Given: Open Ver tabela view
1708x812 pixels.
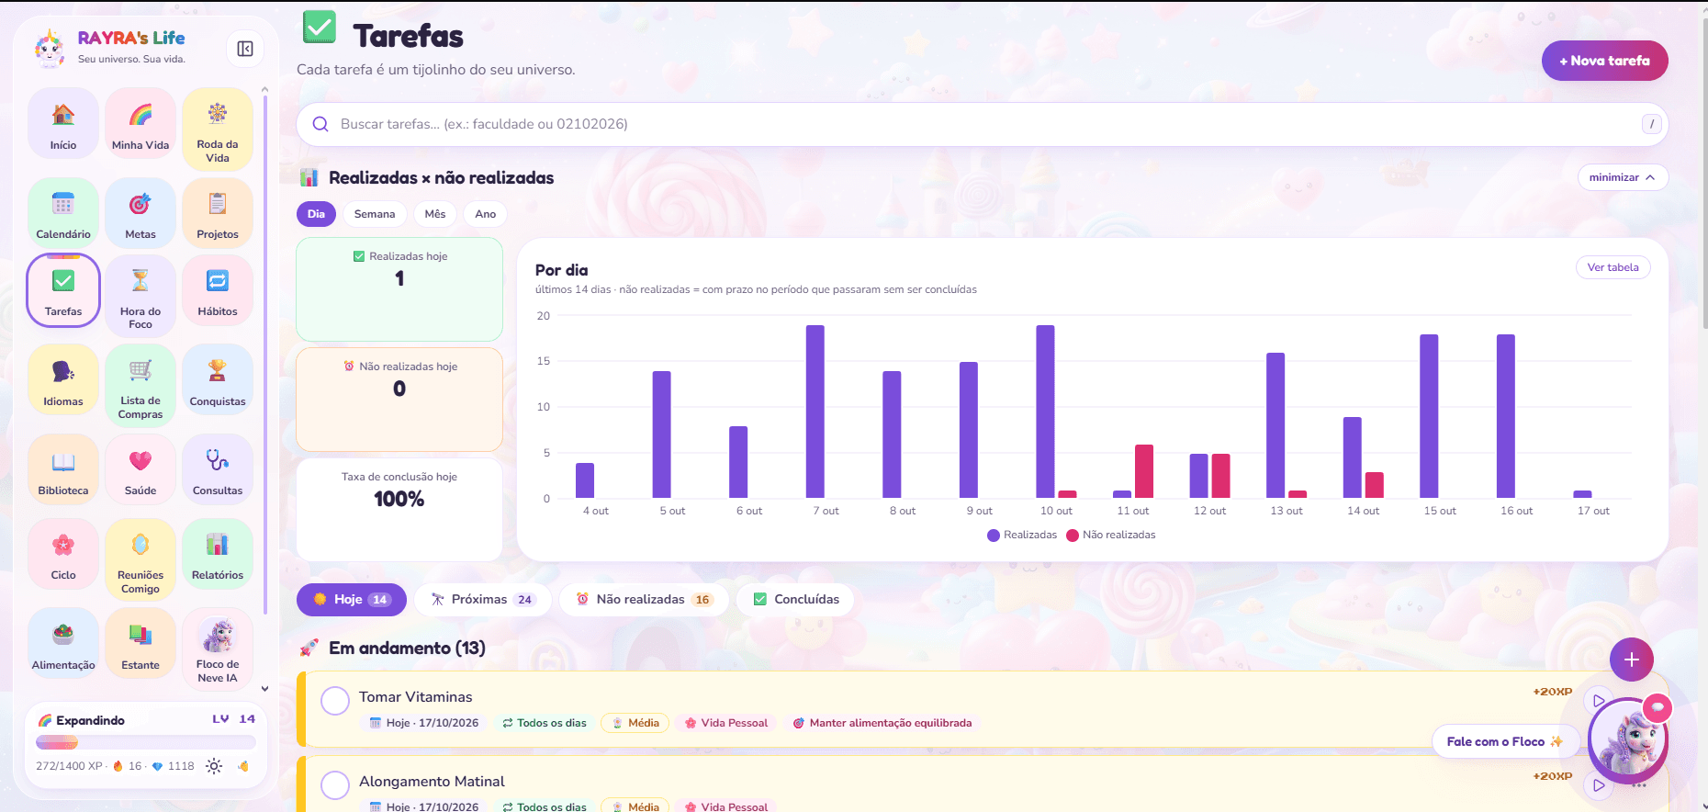Looking at the screenshot, I should pyautogui.click(x=1612, y=267).
